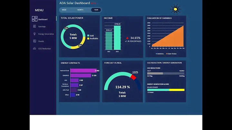Click the yellow Available legend swatch
The height and width of the screenshot is (130, 232).
(88, 38)
